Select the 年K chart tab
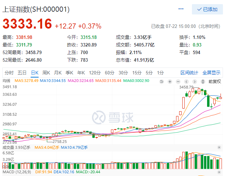The height and width of the screenshot is (176, 225). (x=81, y=73)
